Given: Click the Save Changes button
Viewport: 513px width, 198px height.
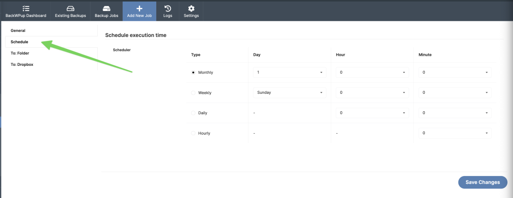Looking at the screenshot, I should [x=482, y=183].
